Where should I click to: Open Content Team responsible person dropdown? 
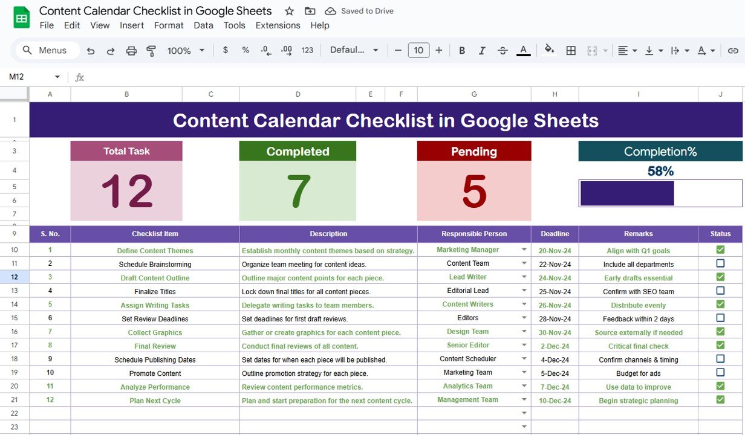(x=524, y=263)
